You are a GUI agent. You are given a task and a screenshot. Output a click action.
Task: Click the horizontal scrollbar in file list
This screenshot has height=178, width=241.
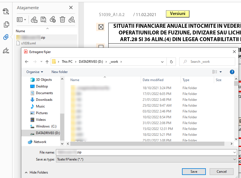tap(147, 144)
